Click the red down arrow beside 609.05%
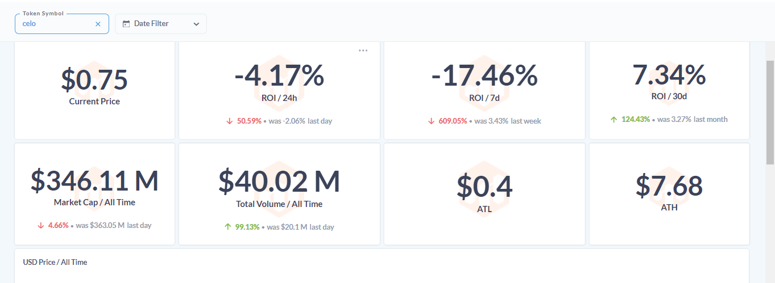Image resolution: width=775 pixels, height=283 pixels. click(x=431, y=121)
